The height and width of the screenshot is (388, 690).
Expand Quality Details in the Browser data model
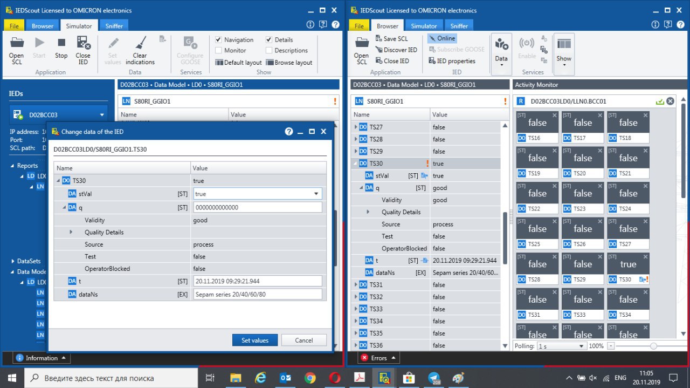[368, 212]
